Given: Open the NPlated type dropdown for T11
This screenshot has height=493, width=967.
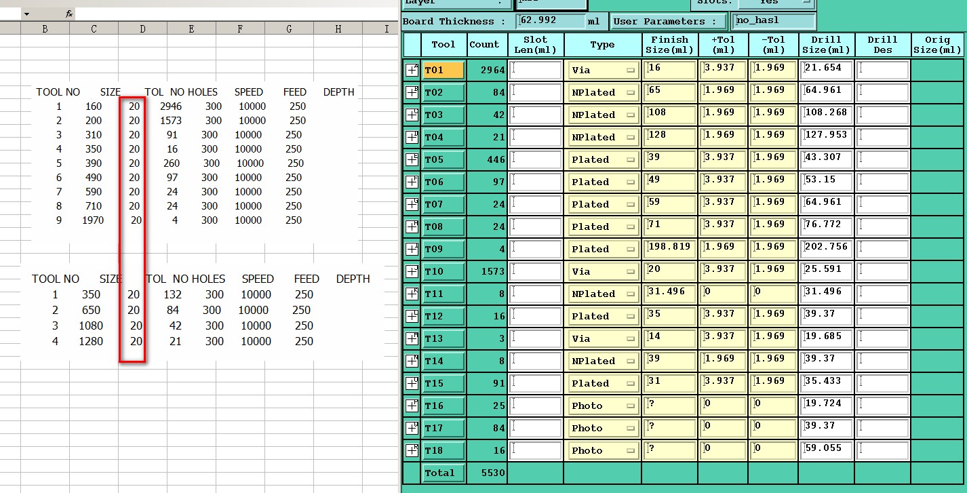Looking at the screenshot, I should pyautogui.click(x=604, y=294).
